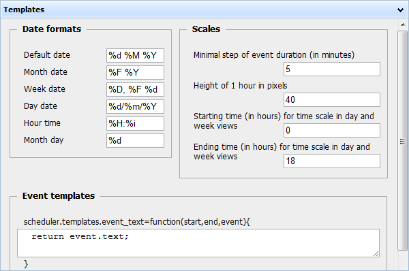
Task: Click the Event templates group label
Action: click(x=59, y=195)
